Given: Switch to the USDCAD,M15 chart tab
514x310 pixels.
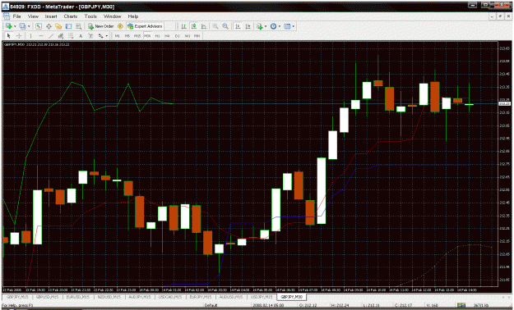Looking at the screenshot, I should [x=170, y=297].
